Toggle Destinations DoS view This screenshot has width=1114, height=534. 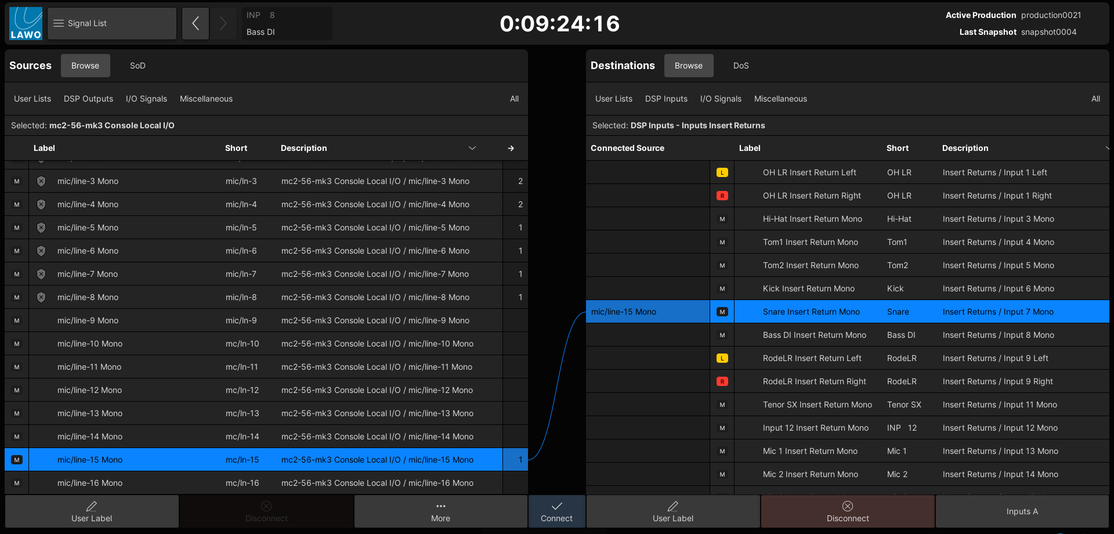point(740,66)
